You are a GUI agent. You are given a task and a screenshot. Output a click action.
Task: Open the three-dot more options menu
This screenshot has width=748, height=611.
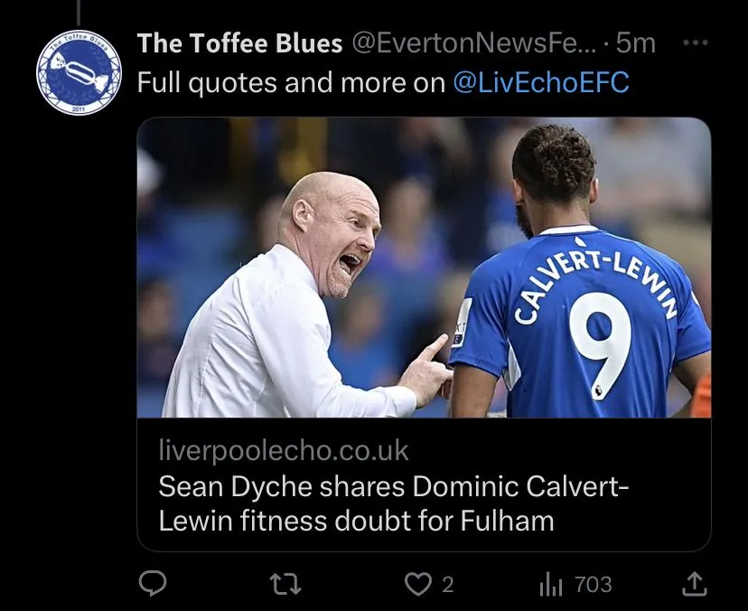[x=694, y=42]
